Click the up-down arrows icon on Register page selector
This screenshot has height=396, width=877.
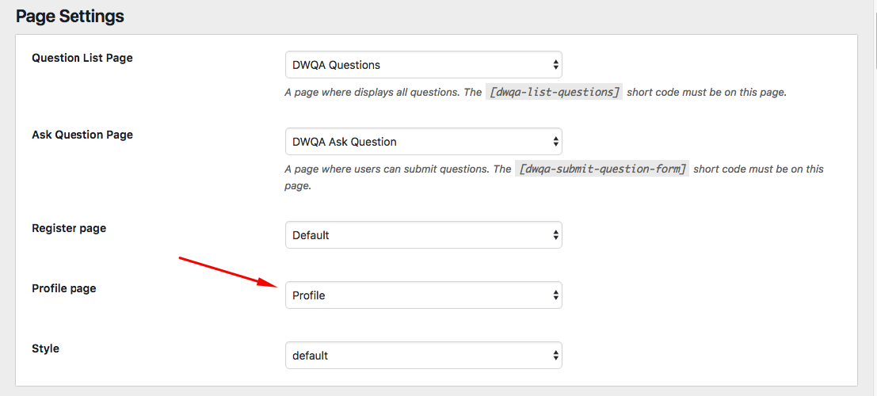(x=555, y=235)
